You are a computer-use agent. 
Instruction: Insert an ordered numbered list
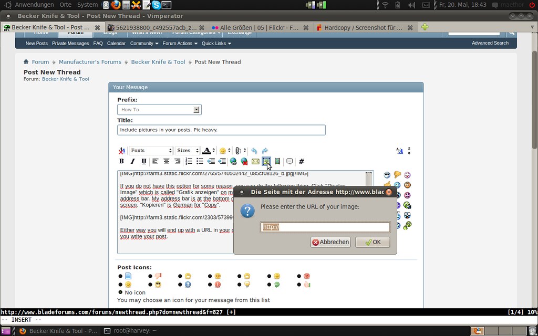coord(189,161)
